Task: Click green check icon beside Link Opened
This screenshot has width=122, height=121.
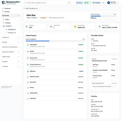Action: click(x=28, y=45)
